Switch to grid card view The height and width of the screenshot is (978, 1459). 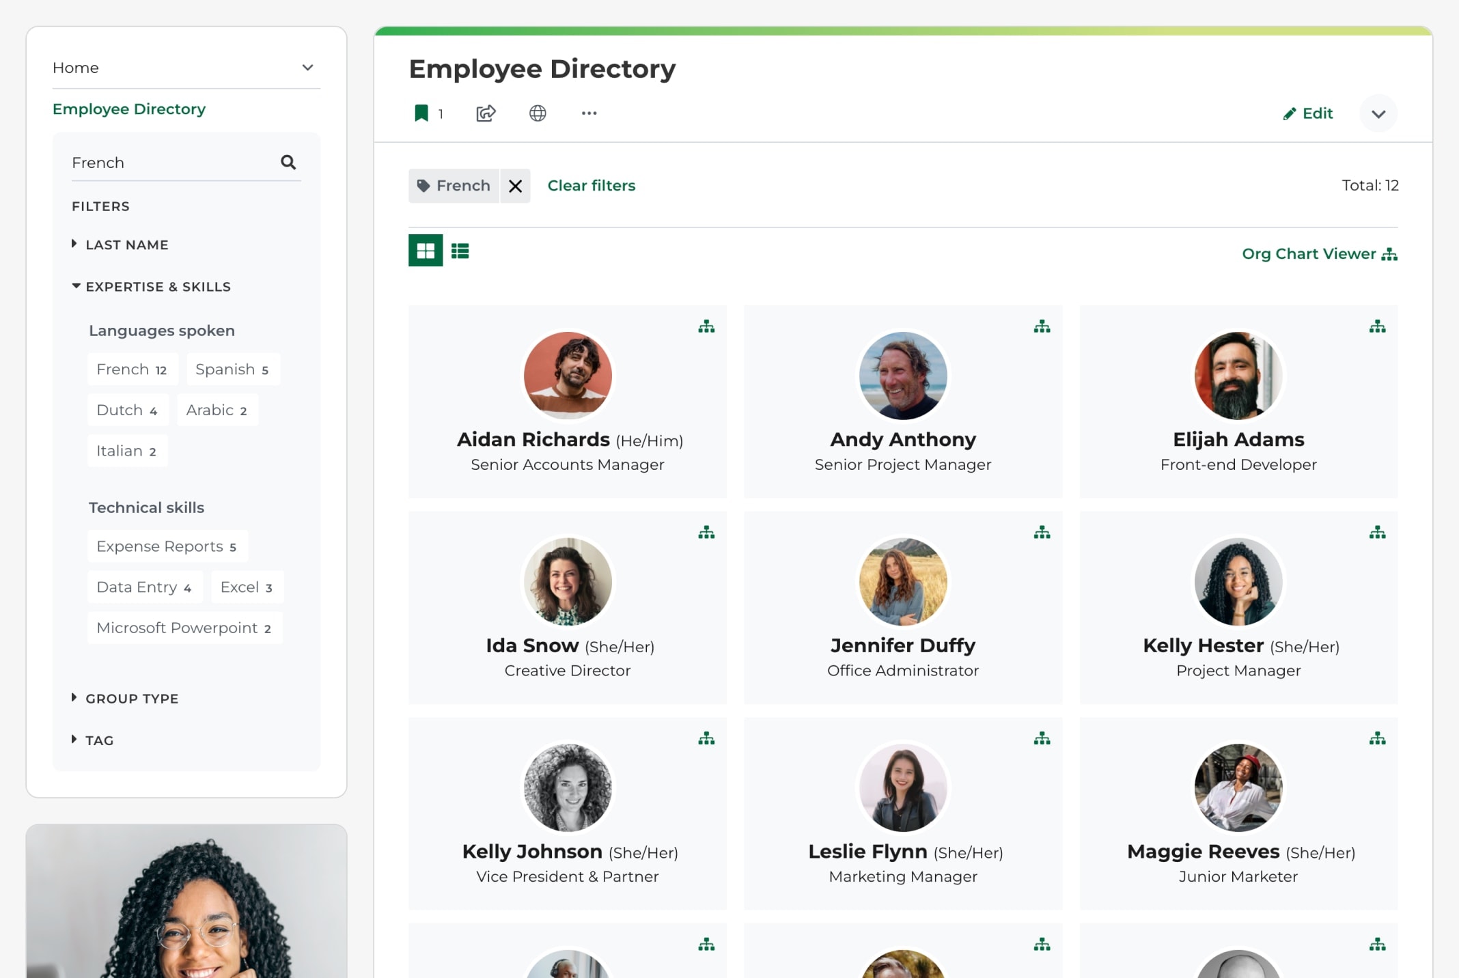coord(426,251)
